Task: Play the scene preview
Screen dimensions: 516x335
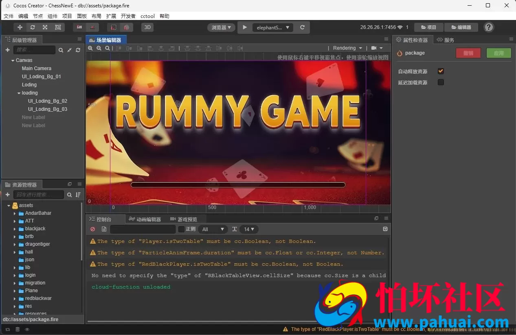Action: coord(244,27)
